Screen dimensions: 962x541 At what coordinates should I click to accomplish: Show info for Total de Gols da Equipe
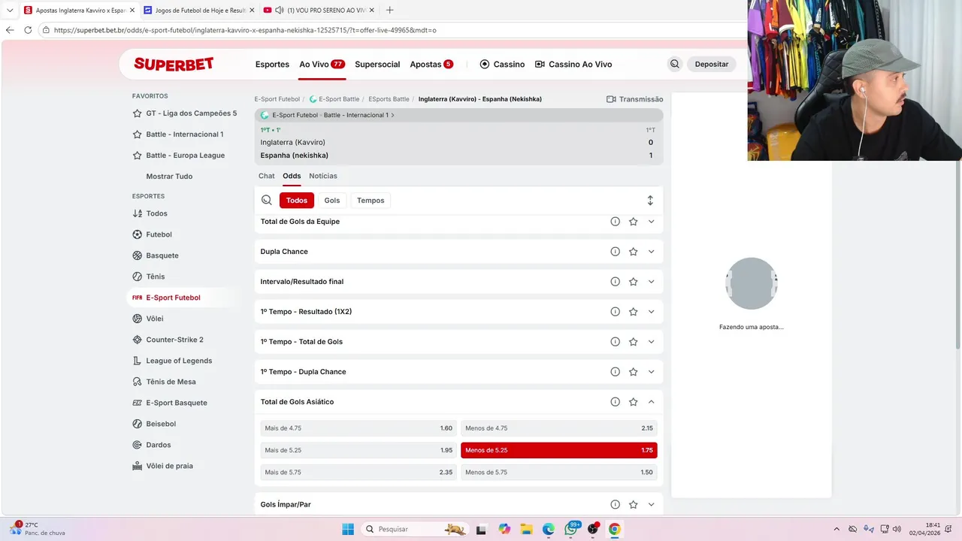point(615,222)
